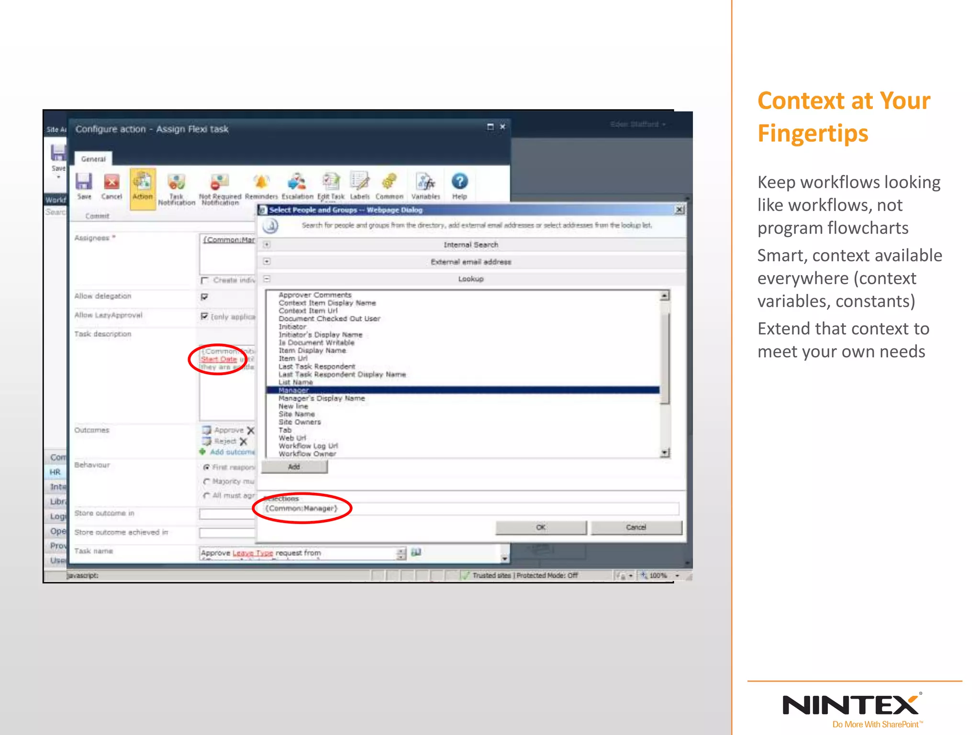This screenshot has height=735, width=980.
Task: Select Is Document Writable entry
Action: click(x=317, y=343)
